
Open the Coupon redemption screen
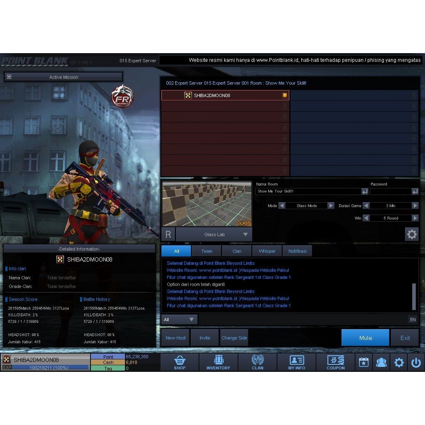click(335, 362)
